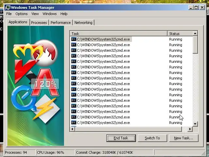The width and height of the screenshot is (209, 157).
Task: Switch to the Processes tab
Action: [x=39, y=23]
